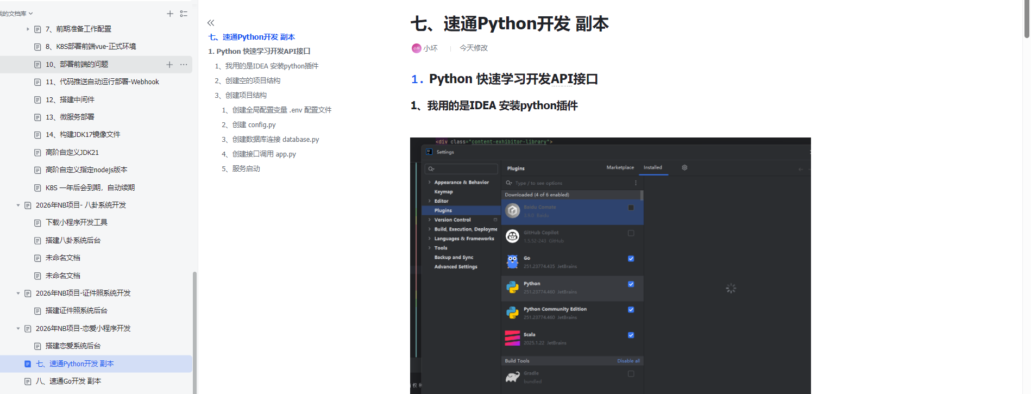Switch to the Marketplace tab
The image size is (1031, 394).
pos(620,168)
